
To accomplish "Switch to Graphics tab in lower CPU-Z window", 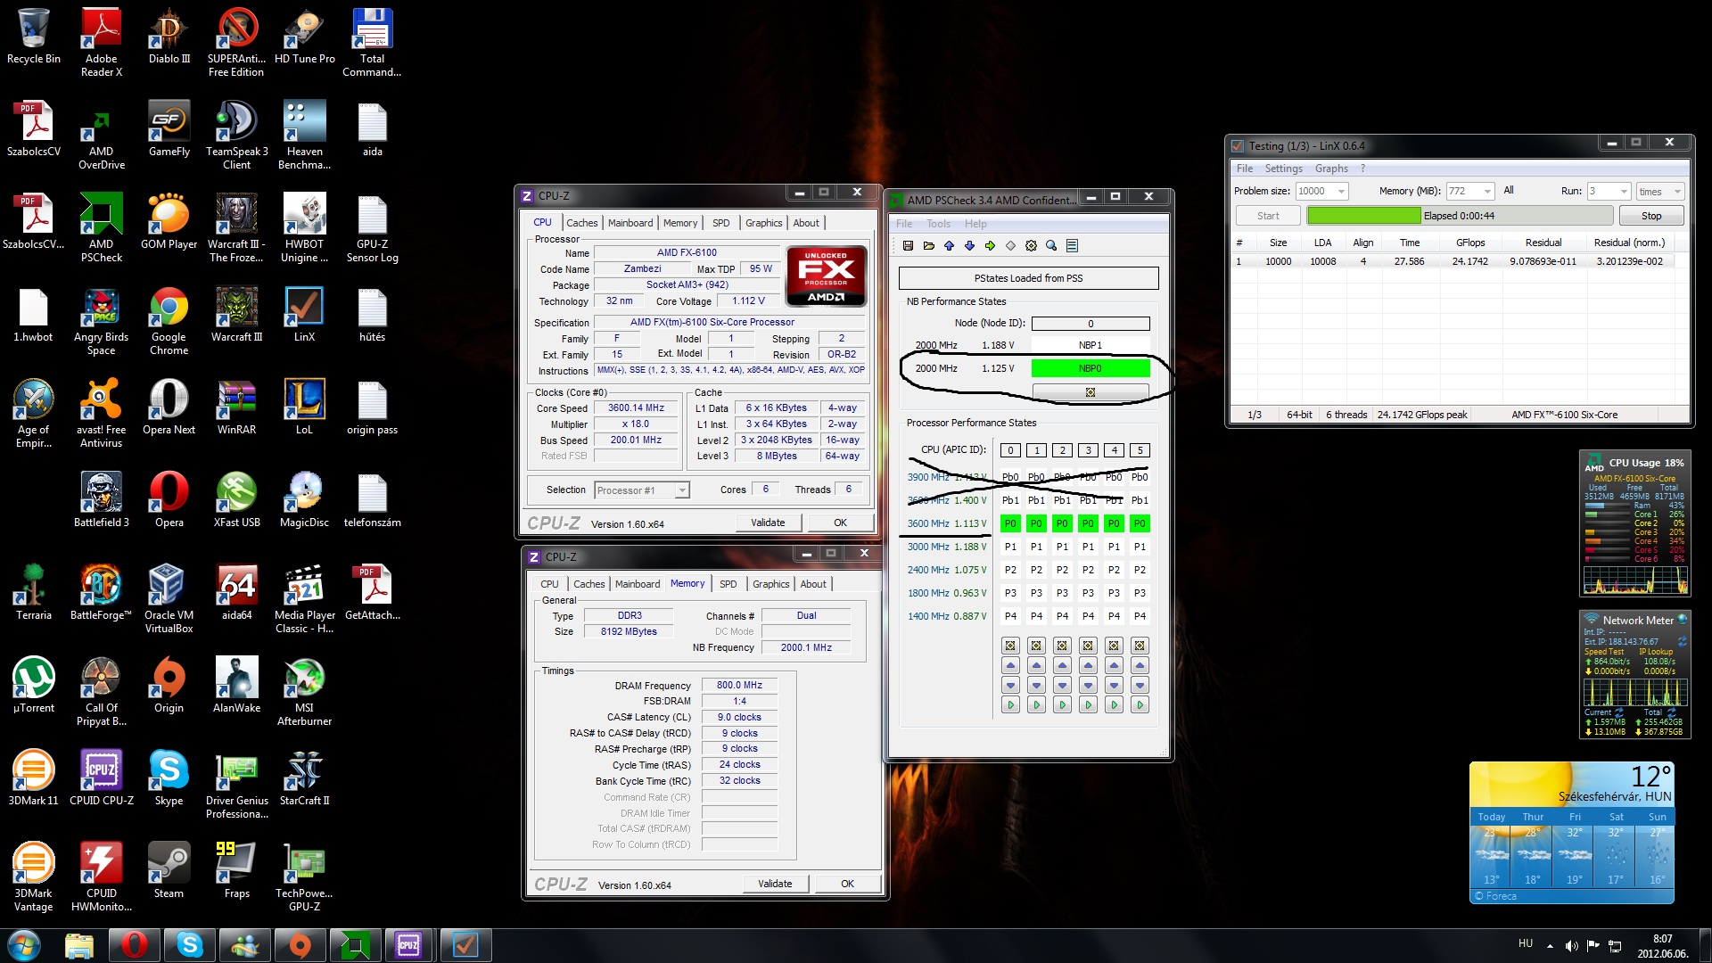I will pos(770,584).
